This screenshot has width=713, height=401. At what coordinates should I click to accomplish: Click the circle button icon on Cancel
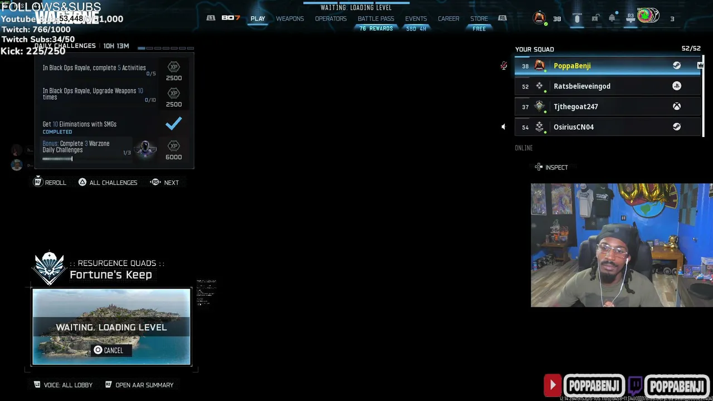coord(98,350)
